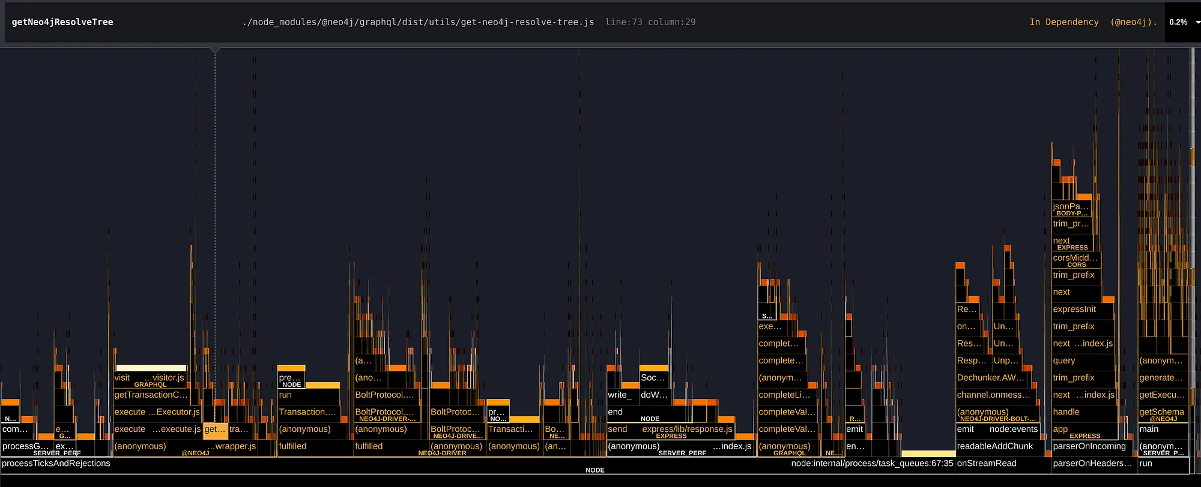The width and height of the screenshot is (1201, 487).
Task: Select the '(anonymous) …index.js' SERVER_PERF frame
Action: (680, 448)
